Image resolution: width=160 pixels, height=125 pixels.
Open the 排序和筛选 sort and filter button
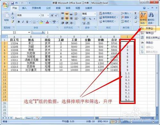[143, 18]
